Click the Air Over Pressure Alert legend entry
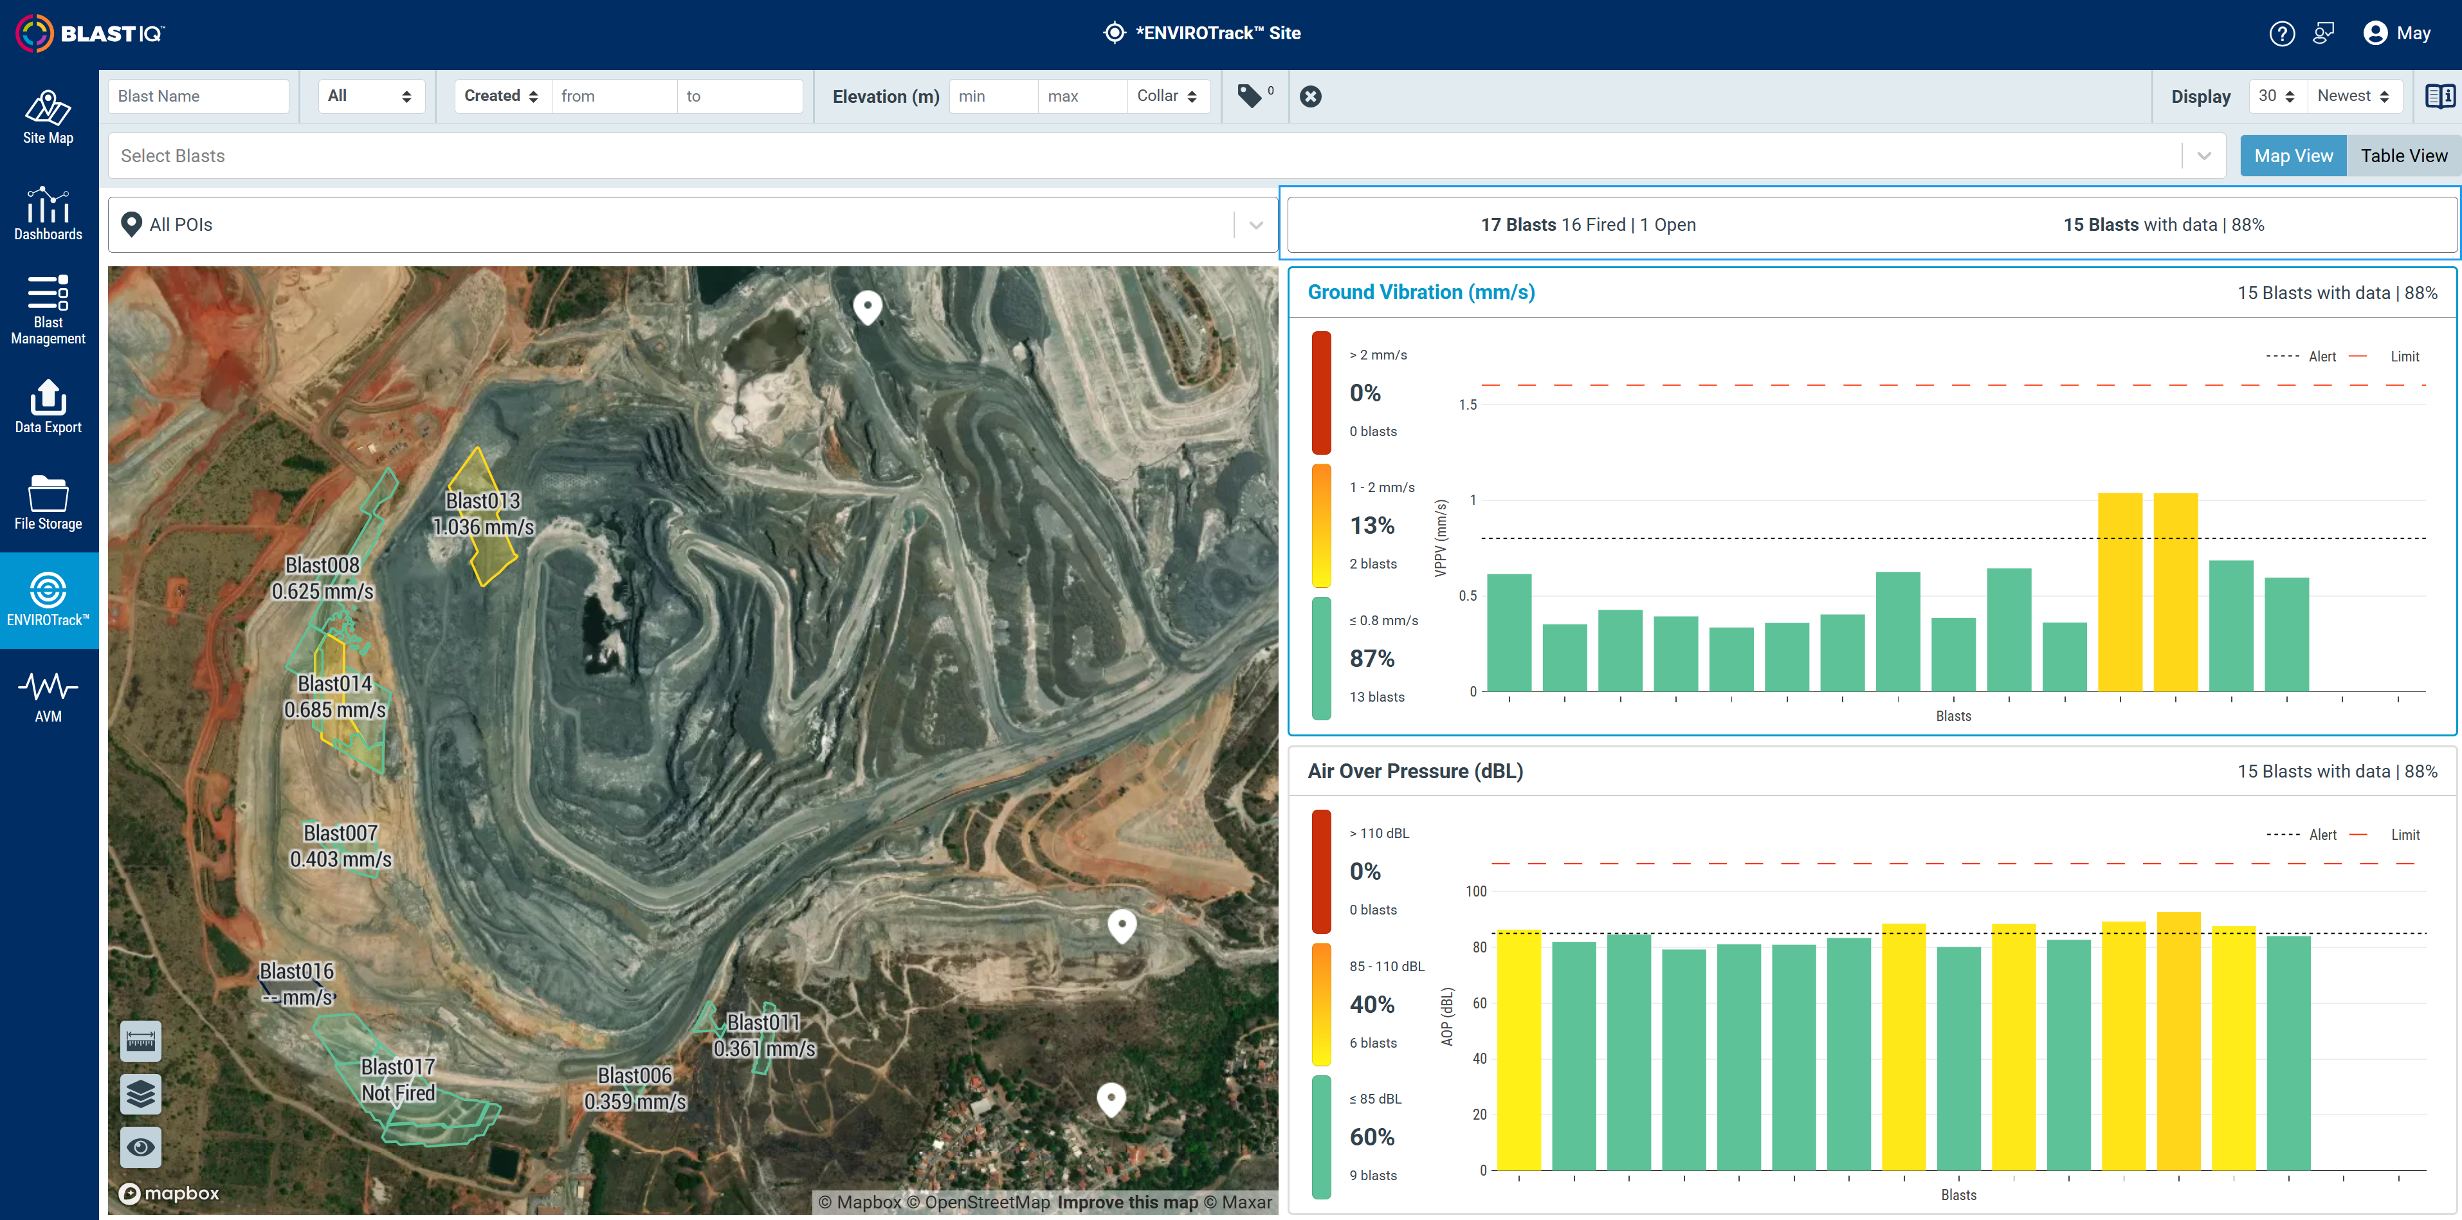Screen dimensions: 2462x1220 (2301, 835)
